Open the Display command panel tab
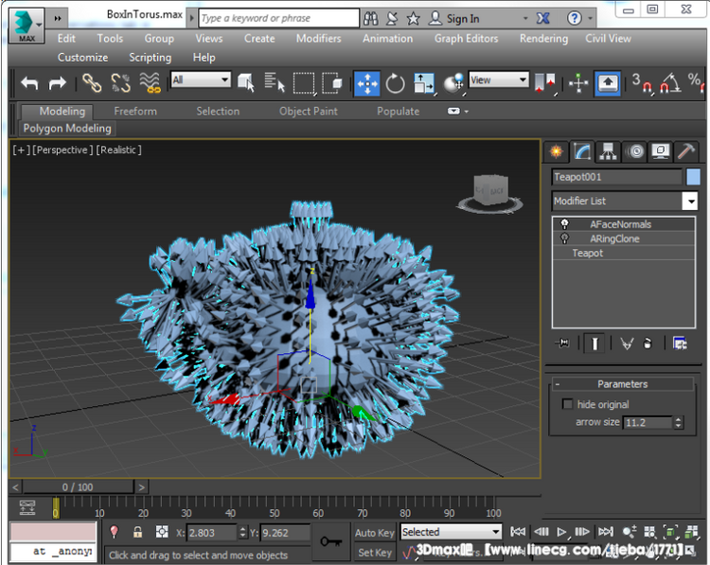The height and width of the screenshot is (565, 710). [661, 151]
